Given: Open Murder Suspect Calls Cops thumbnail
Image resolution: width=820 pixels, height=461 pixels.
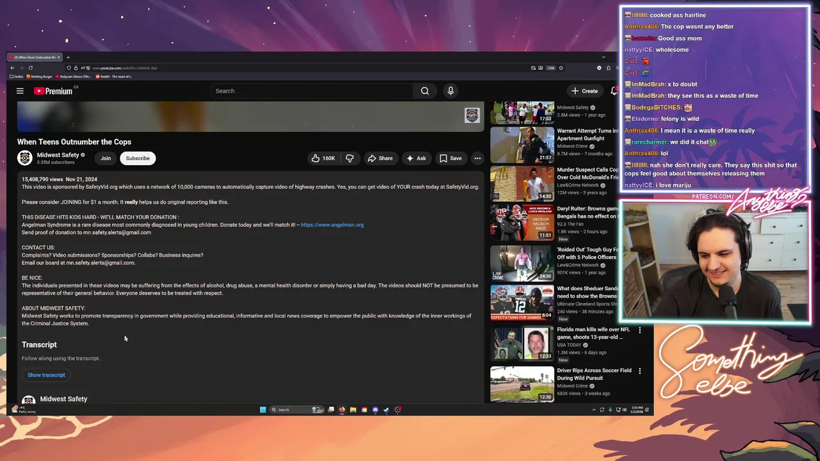Looking at the screenshot, I should click(x=522, y=184).
